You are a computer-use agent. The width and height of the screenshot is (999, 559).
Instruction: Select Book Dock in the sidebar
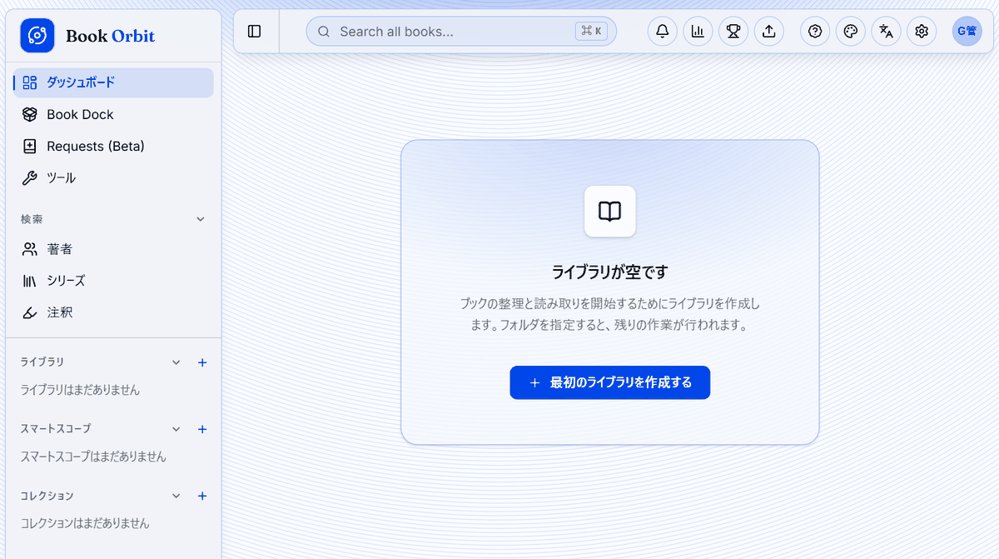click(x=113, y=114)
